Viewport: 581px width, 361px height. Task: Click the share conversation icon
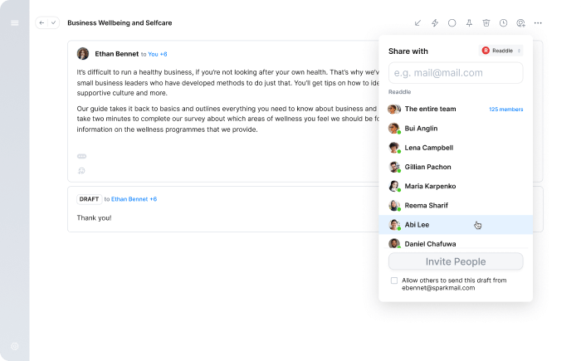[x=520, y=23]
